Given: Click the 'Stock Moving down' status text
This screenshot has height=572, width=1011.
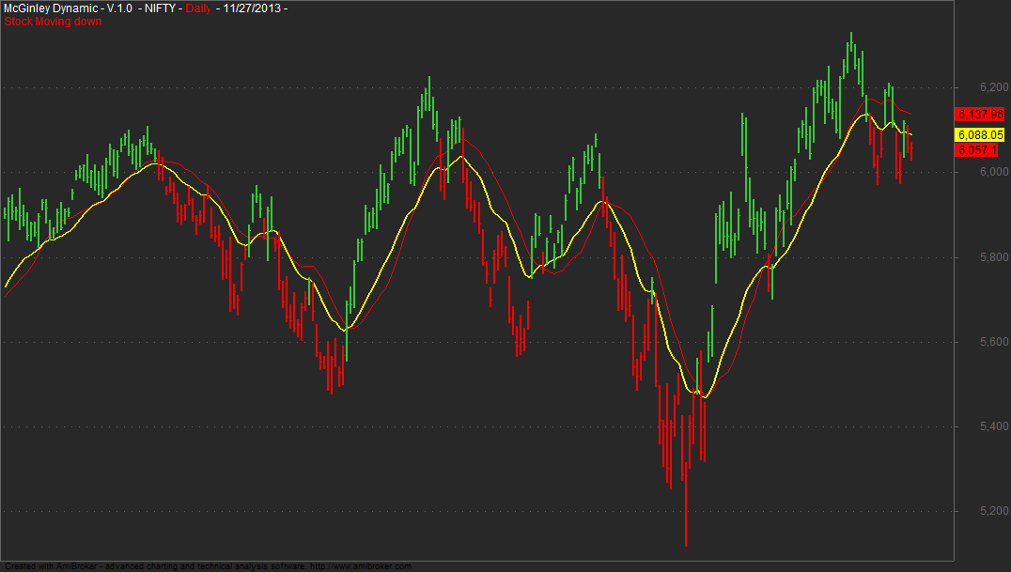Looking at the screenshot, I should 53,22.
